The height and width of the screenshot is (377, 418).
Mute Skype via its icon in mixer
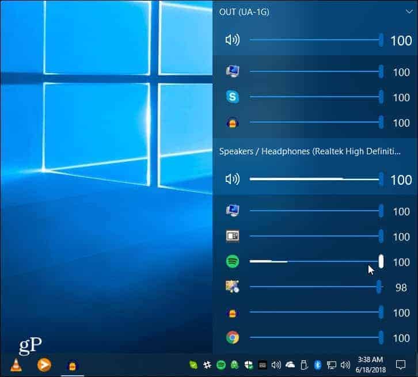[x=233, y=97]
